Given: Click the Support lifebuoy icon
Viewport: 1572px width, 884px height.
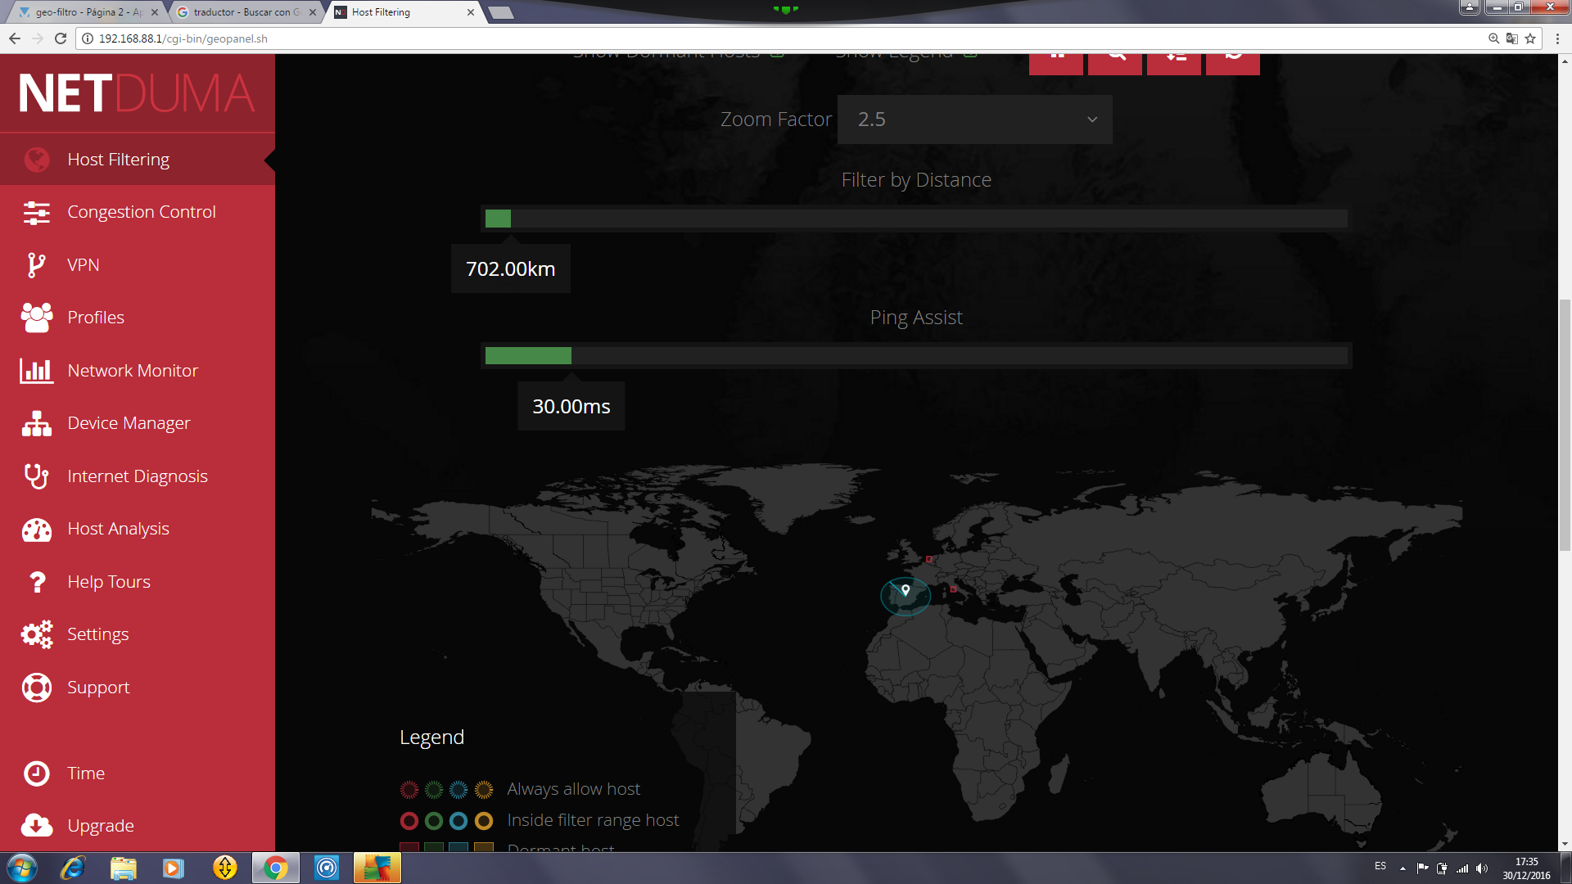Looking at the screenshot, I should (x=36, y=688).
